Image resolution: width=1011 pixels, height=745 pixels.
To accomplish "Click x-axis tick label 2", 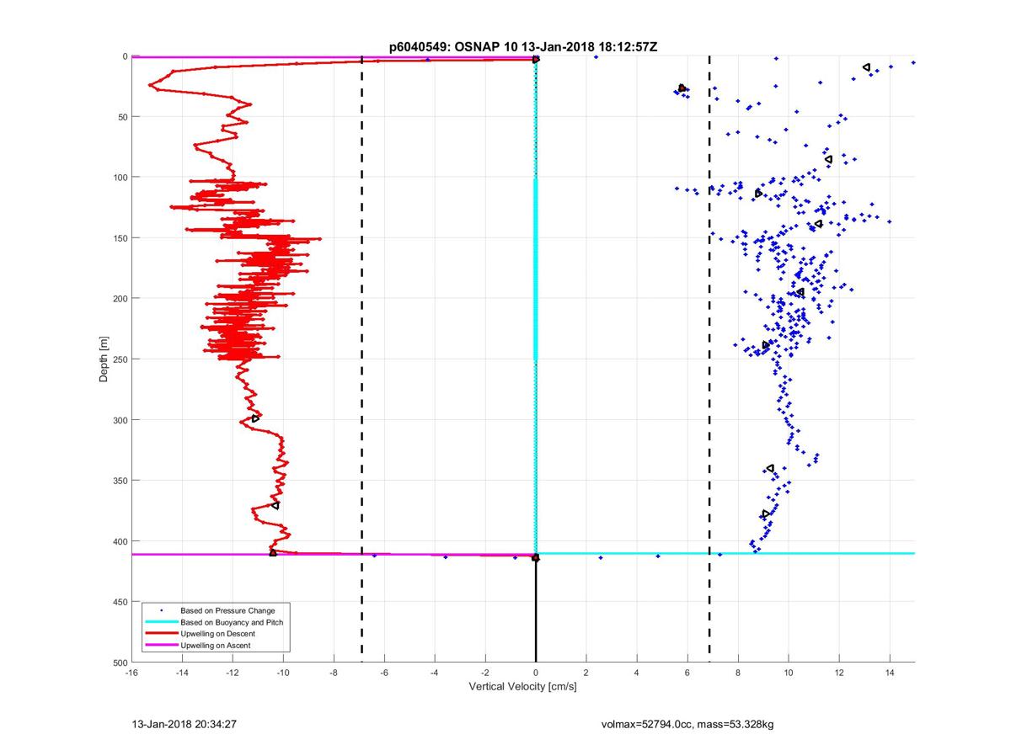I will tap(586, 673).
